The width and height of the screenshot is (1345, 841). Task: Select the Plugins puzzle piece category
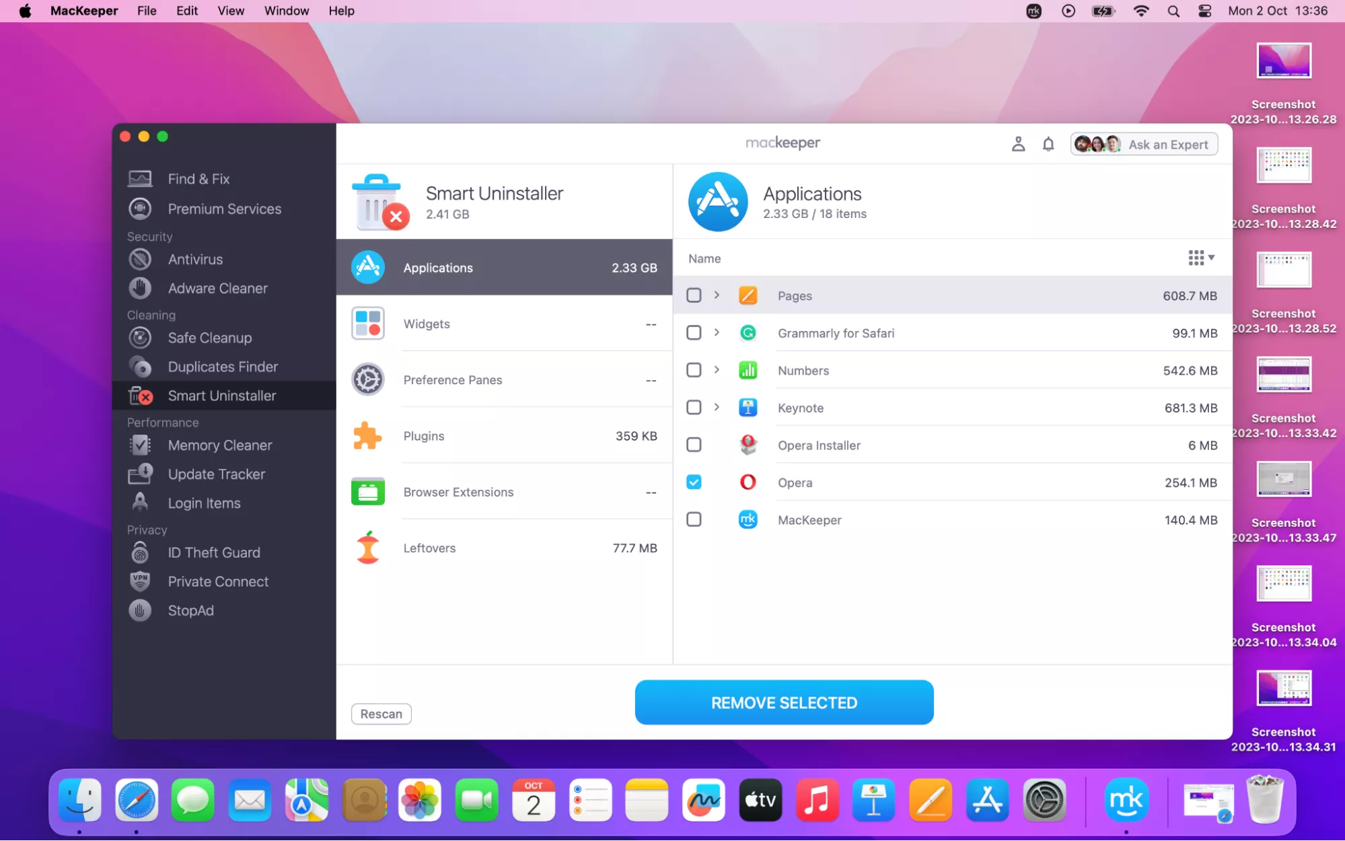point(367,436)
